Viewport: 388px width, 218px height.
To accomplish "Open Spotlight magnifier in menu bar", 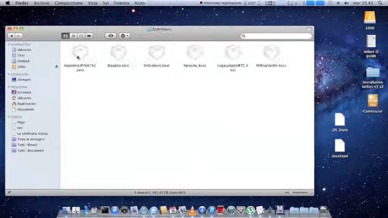I will [x=380, y=3].
